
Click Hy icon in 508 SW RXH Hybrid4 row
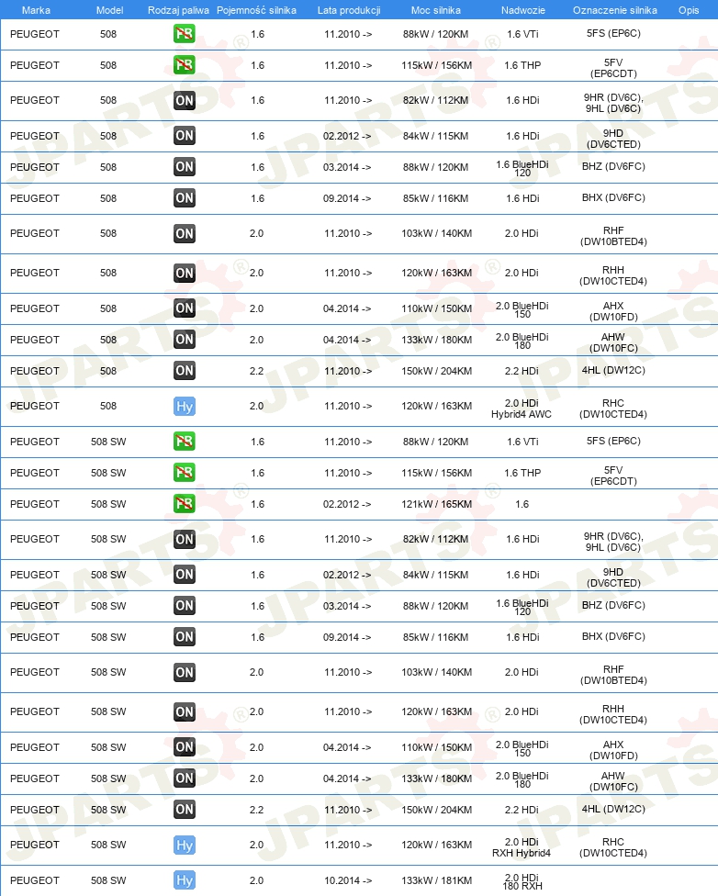click(x=184, y=846)
